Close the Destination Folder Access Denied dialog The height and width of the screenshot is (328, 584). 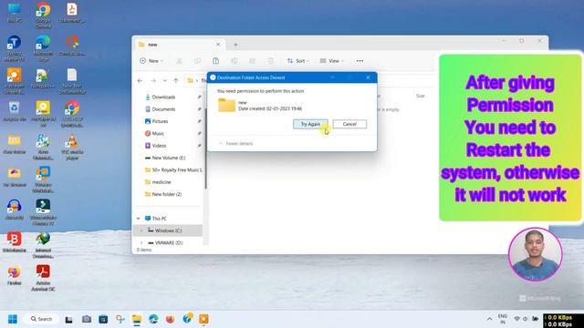[x=368, y=77]
